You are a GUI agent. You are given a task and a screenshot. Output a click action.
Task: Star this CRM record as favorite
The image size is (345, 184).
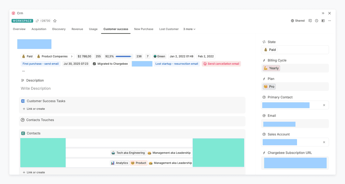pyautogui.click(x=55, y=21)
